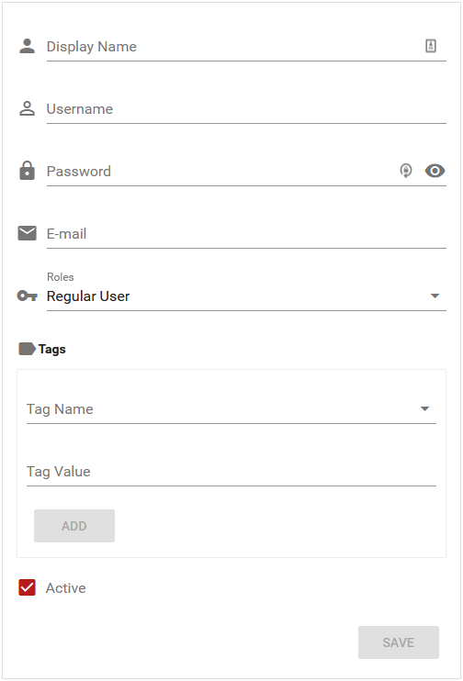Screen dimensions: 463x681
Task: Focus the Username text field
Action: pyautogui.click(x=246, y=109)
